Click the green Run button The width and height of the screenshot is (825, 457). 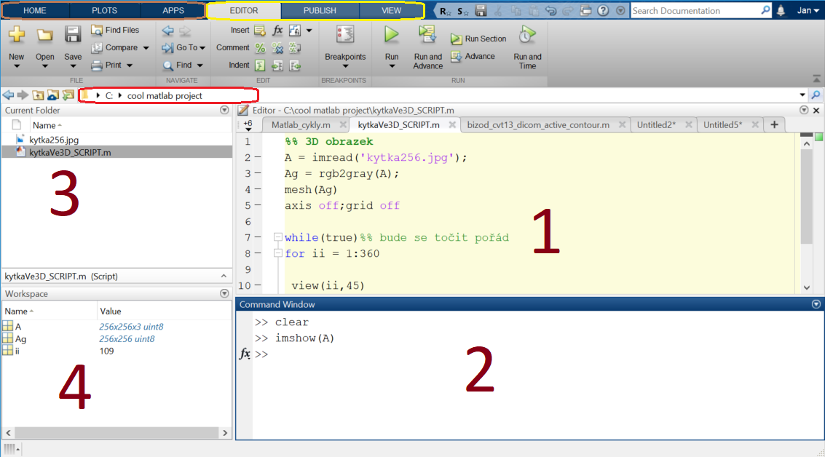click(392, 36)
